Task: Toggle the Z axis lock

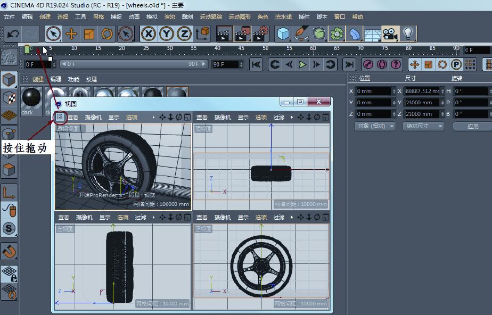Action: click(x=184, y=34)
